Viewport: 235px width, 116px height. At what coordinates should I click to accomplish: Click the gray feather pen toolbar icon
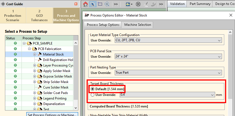tap(146, 4)
